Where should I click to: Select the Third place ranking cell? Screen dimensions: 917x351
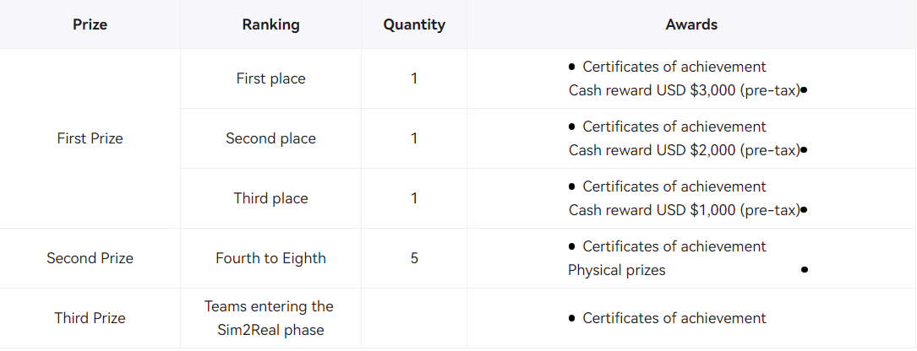(270, 198)
